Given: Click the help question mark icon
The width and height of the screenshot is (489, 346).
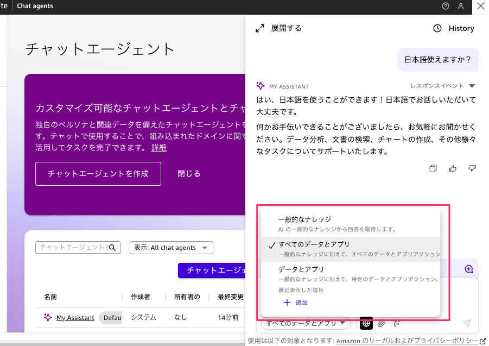Looking at the screenshot, I should (x=446, y=6).
